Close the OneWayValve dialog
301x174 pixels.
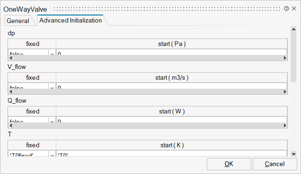pyautogui.click(x=294, y=8)
